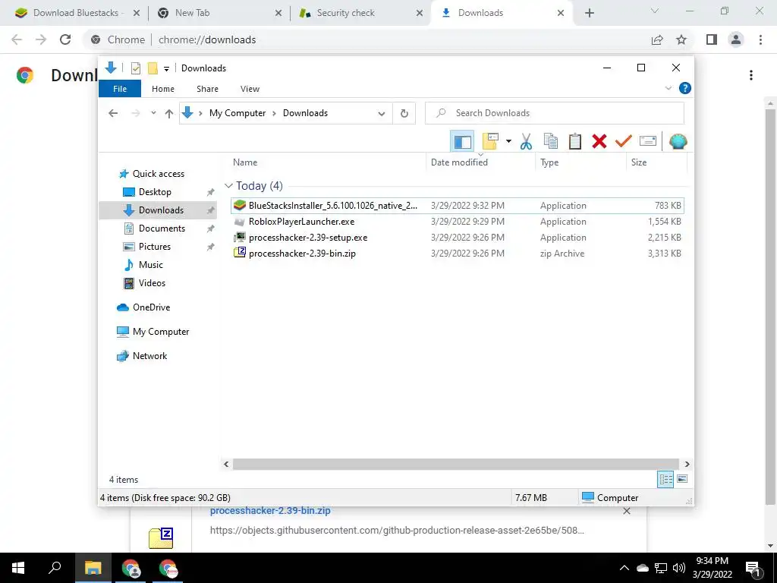Click the blue Help question mark icon
The height and width of the screenshot is (583, 777).
pos(685,88)
